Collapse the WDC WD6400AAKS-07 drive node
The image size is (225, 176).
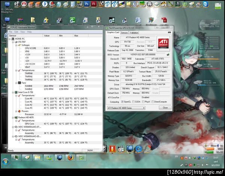[x=13, y=127]
